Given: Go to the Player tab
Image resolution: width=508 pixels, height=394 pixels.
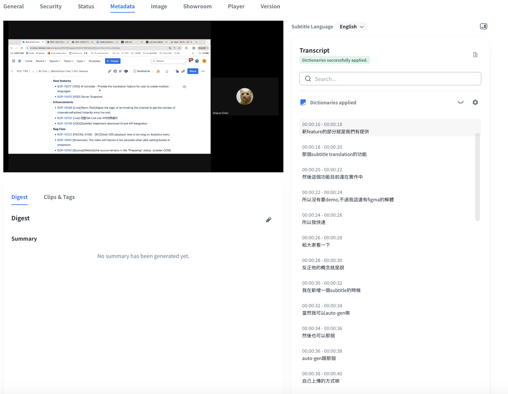Looking at the screenshot, I should click(236, 6).
